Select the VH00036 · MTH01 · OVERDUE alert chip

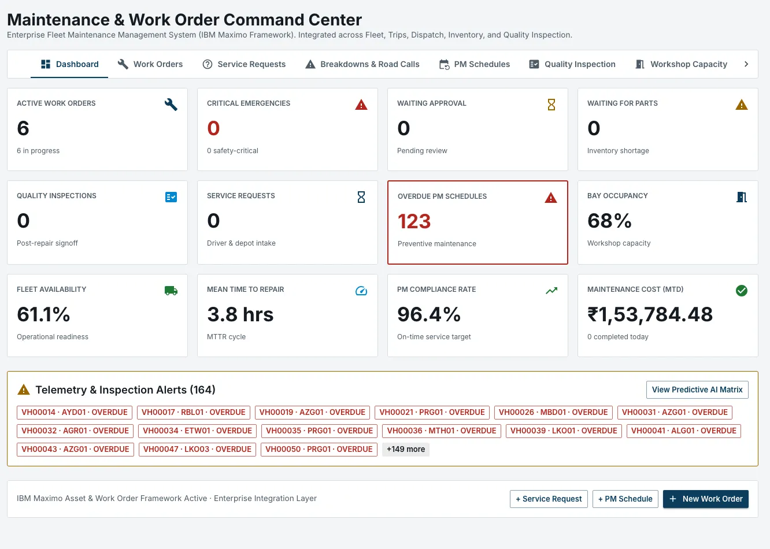coord(442,431)
